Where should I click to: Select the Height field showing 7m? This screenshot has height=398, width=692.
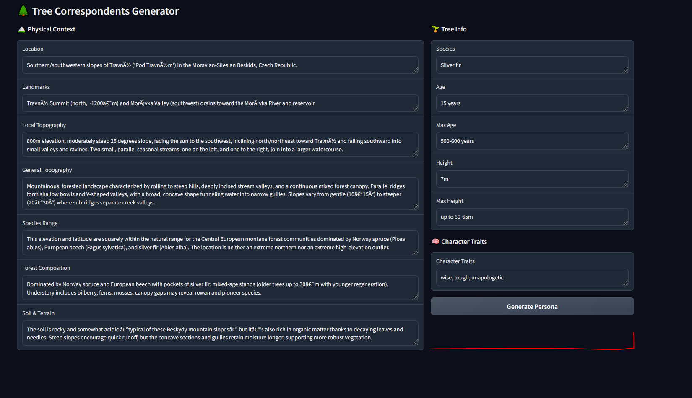click(x=531, y=179)
